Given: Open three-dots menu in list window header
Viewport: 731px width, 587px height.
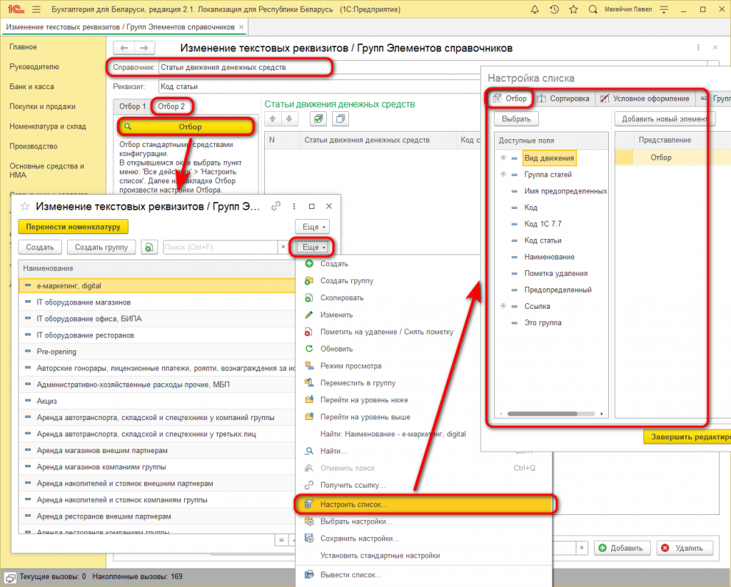Looking at the screenshot, I should (x=293, y=206).
